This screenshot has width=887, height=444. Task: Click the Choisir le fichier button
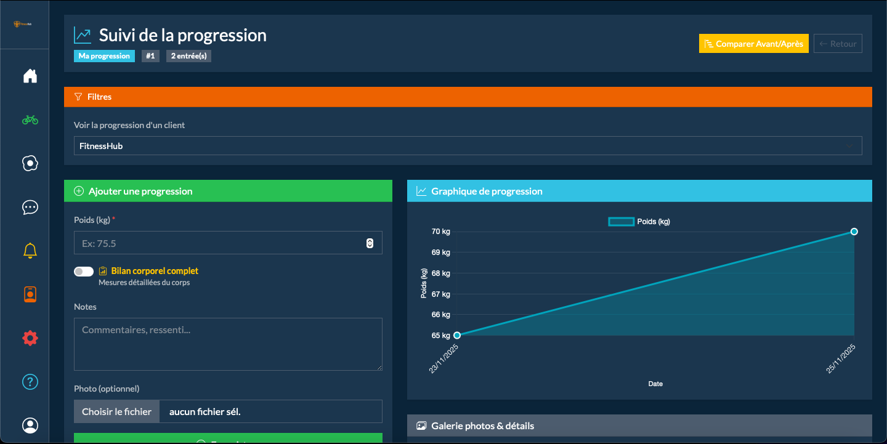pyautogui.click(x=116, y=411)
